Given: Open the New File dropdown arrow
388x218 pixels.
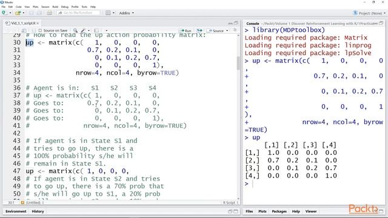Looking at the screenshot, I should tap(10, 13).
